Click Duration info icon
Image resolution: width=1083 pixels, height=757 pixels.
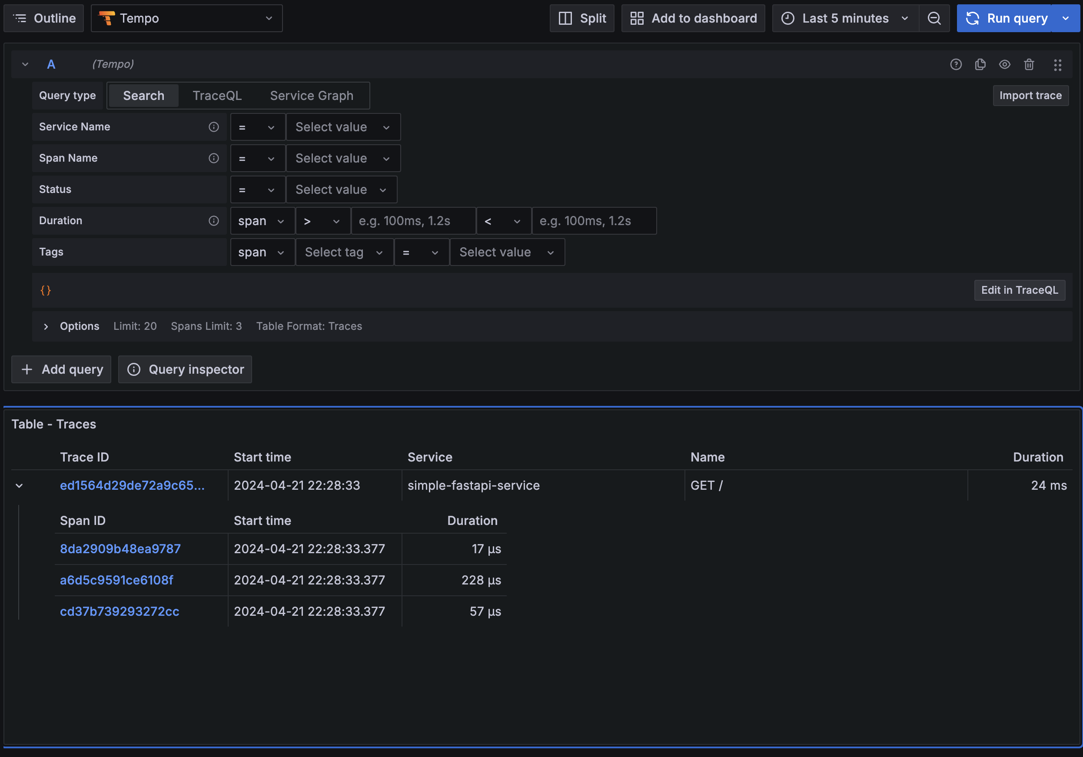tap(214, 221)
